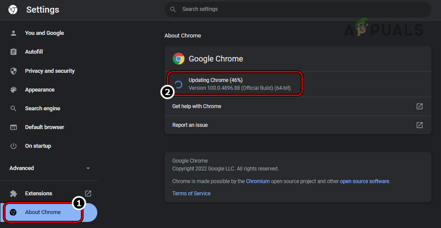Screen dimensions: 441x228
Task: Click the Default browser window icon
Action: pos(14,127)
